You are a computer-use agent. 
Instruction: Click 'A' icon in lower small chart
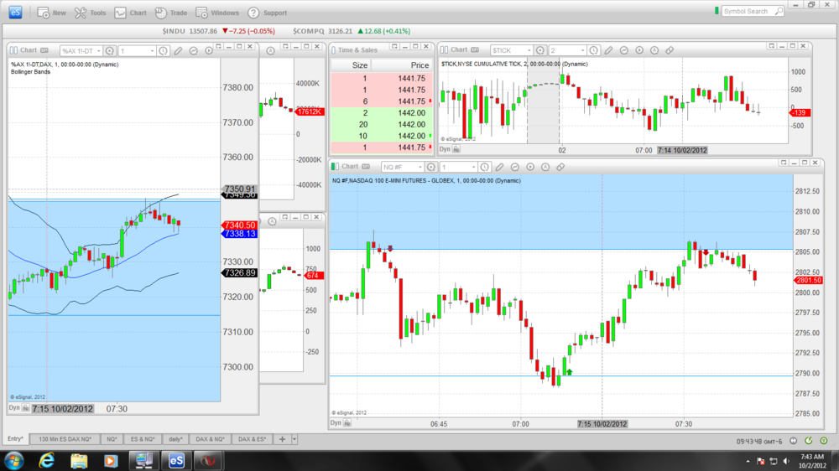pos(272,221)
